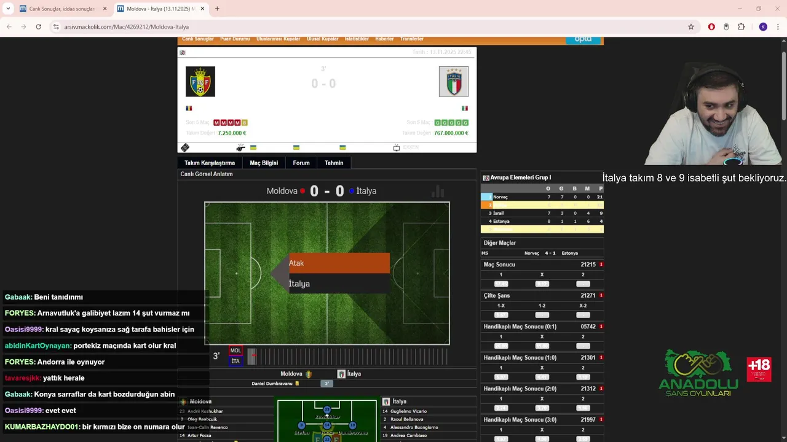Viewport: 787px width, 442px height.
Task: Bookmark this page with the star icon
Action: tap(691, 27)
